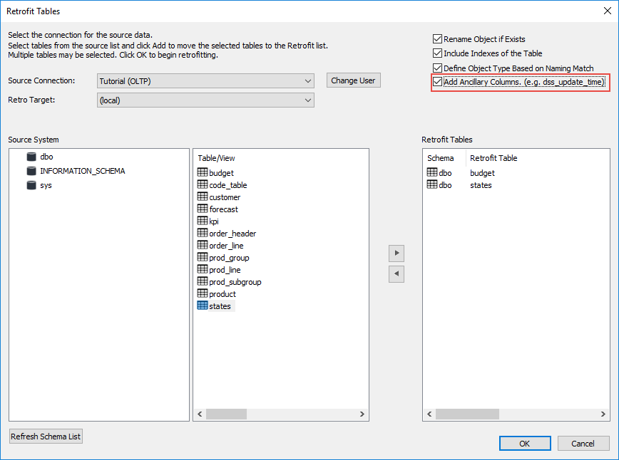619x460 pixels.
Task: Select prod_subgroup in the Table/View list
Action: point(235,282)
